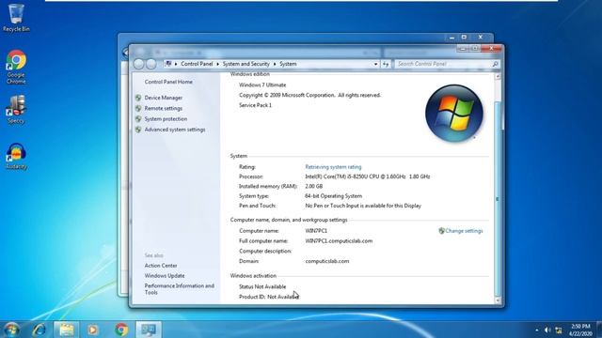Image resolution: width=602 pixels, height=338 pixels.
Task: Click the System breadcrumb
Action: point(288,64)
